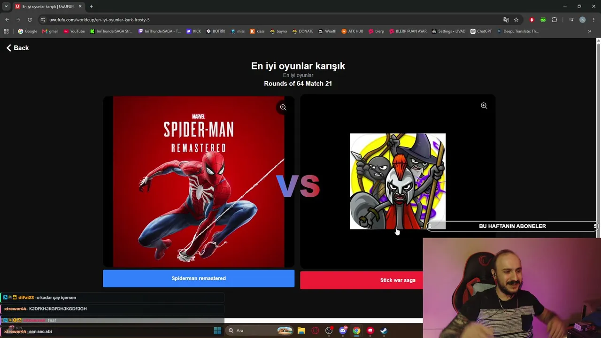The image size is (601, 338).
Task: Open the Settings LIVAD bookmark
Action: (x=448, y=31)
